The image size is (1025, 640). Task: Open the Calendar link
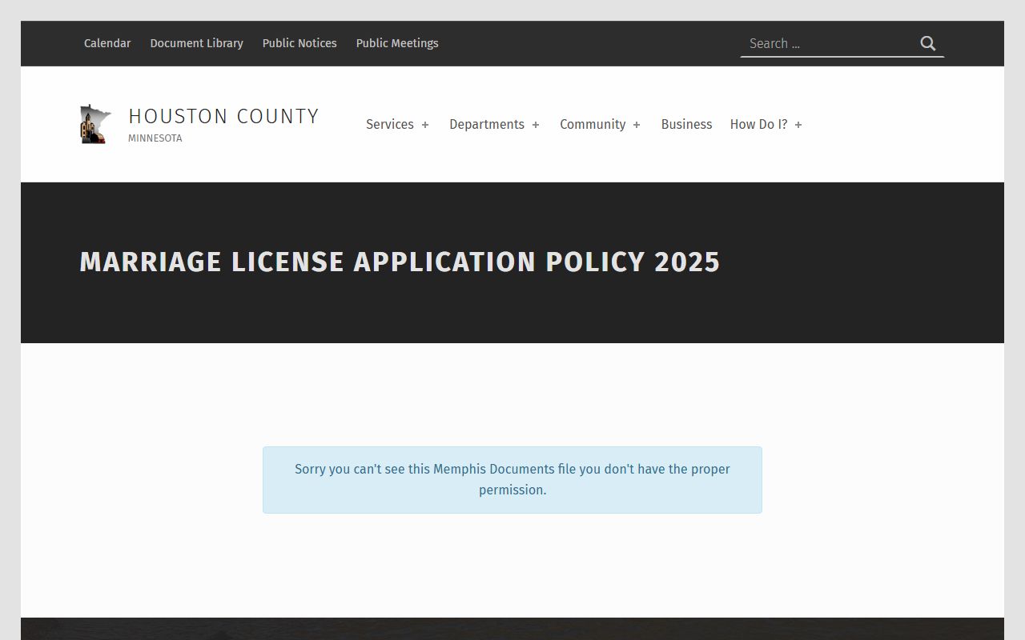tap(107, 43)
